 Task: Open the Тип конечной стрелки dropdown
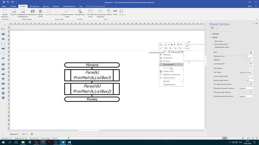click(251, 92)
